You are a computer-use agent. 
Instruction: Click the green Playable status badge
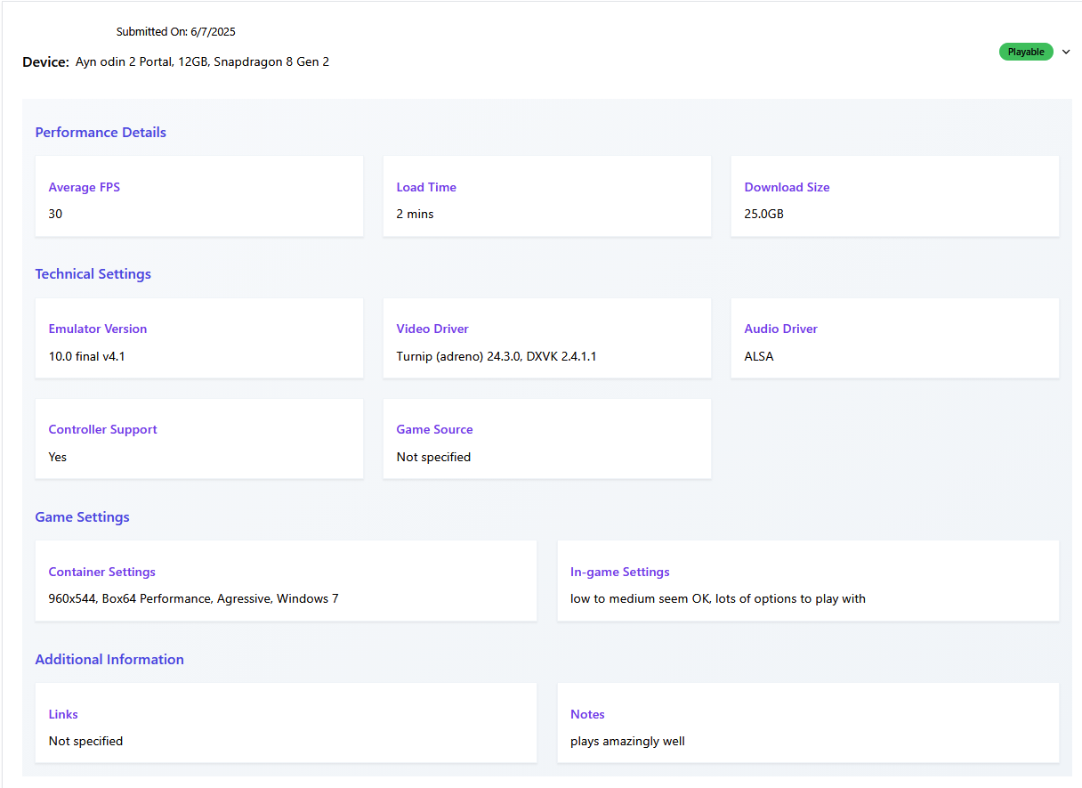click(1026, 52)
